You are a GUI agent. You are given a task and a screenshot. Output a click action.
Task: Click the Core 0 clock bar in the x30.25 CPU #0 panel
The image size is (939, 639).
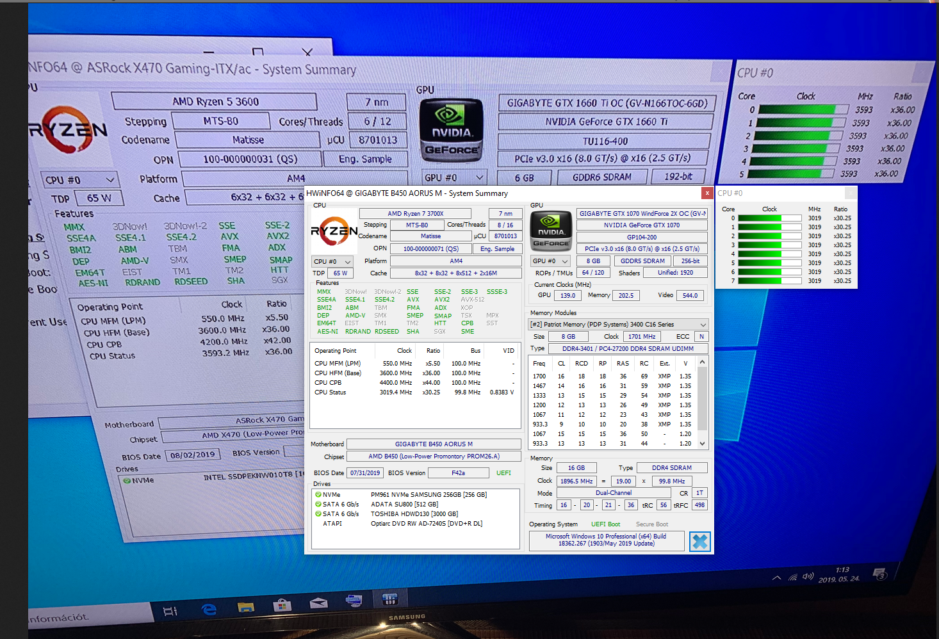pos(769,218)
